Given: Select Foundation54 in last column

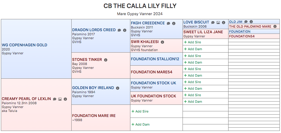Looking at the screenshot, I should tap(242, 37).
